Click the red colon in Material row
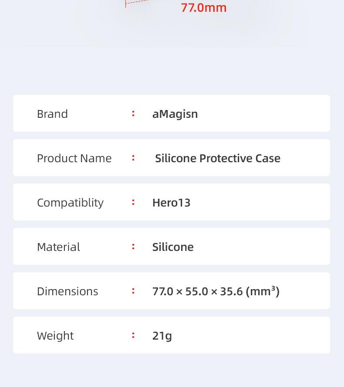The height and width of the screenshot is (387, 344). click(x=133, y=247)
